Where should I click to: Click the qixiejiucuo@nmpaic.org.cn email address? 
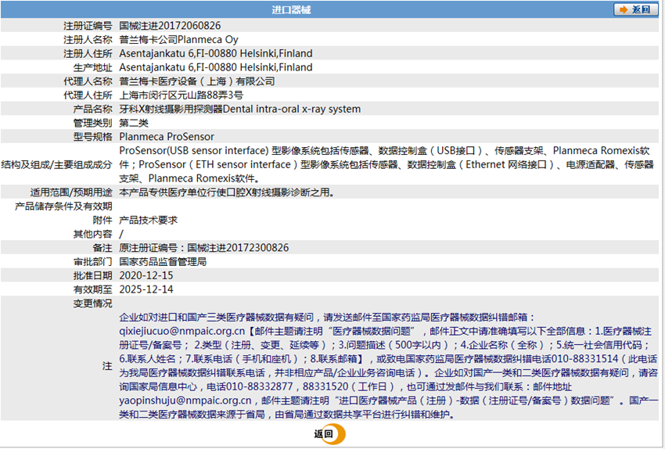[x=182, y=331]
